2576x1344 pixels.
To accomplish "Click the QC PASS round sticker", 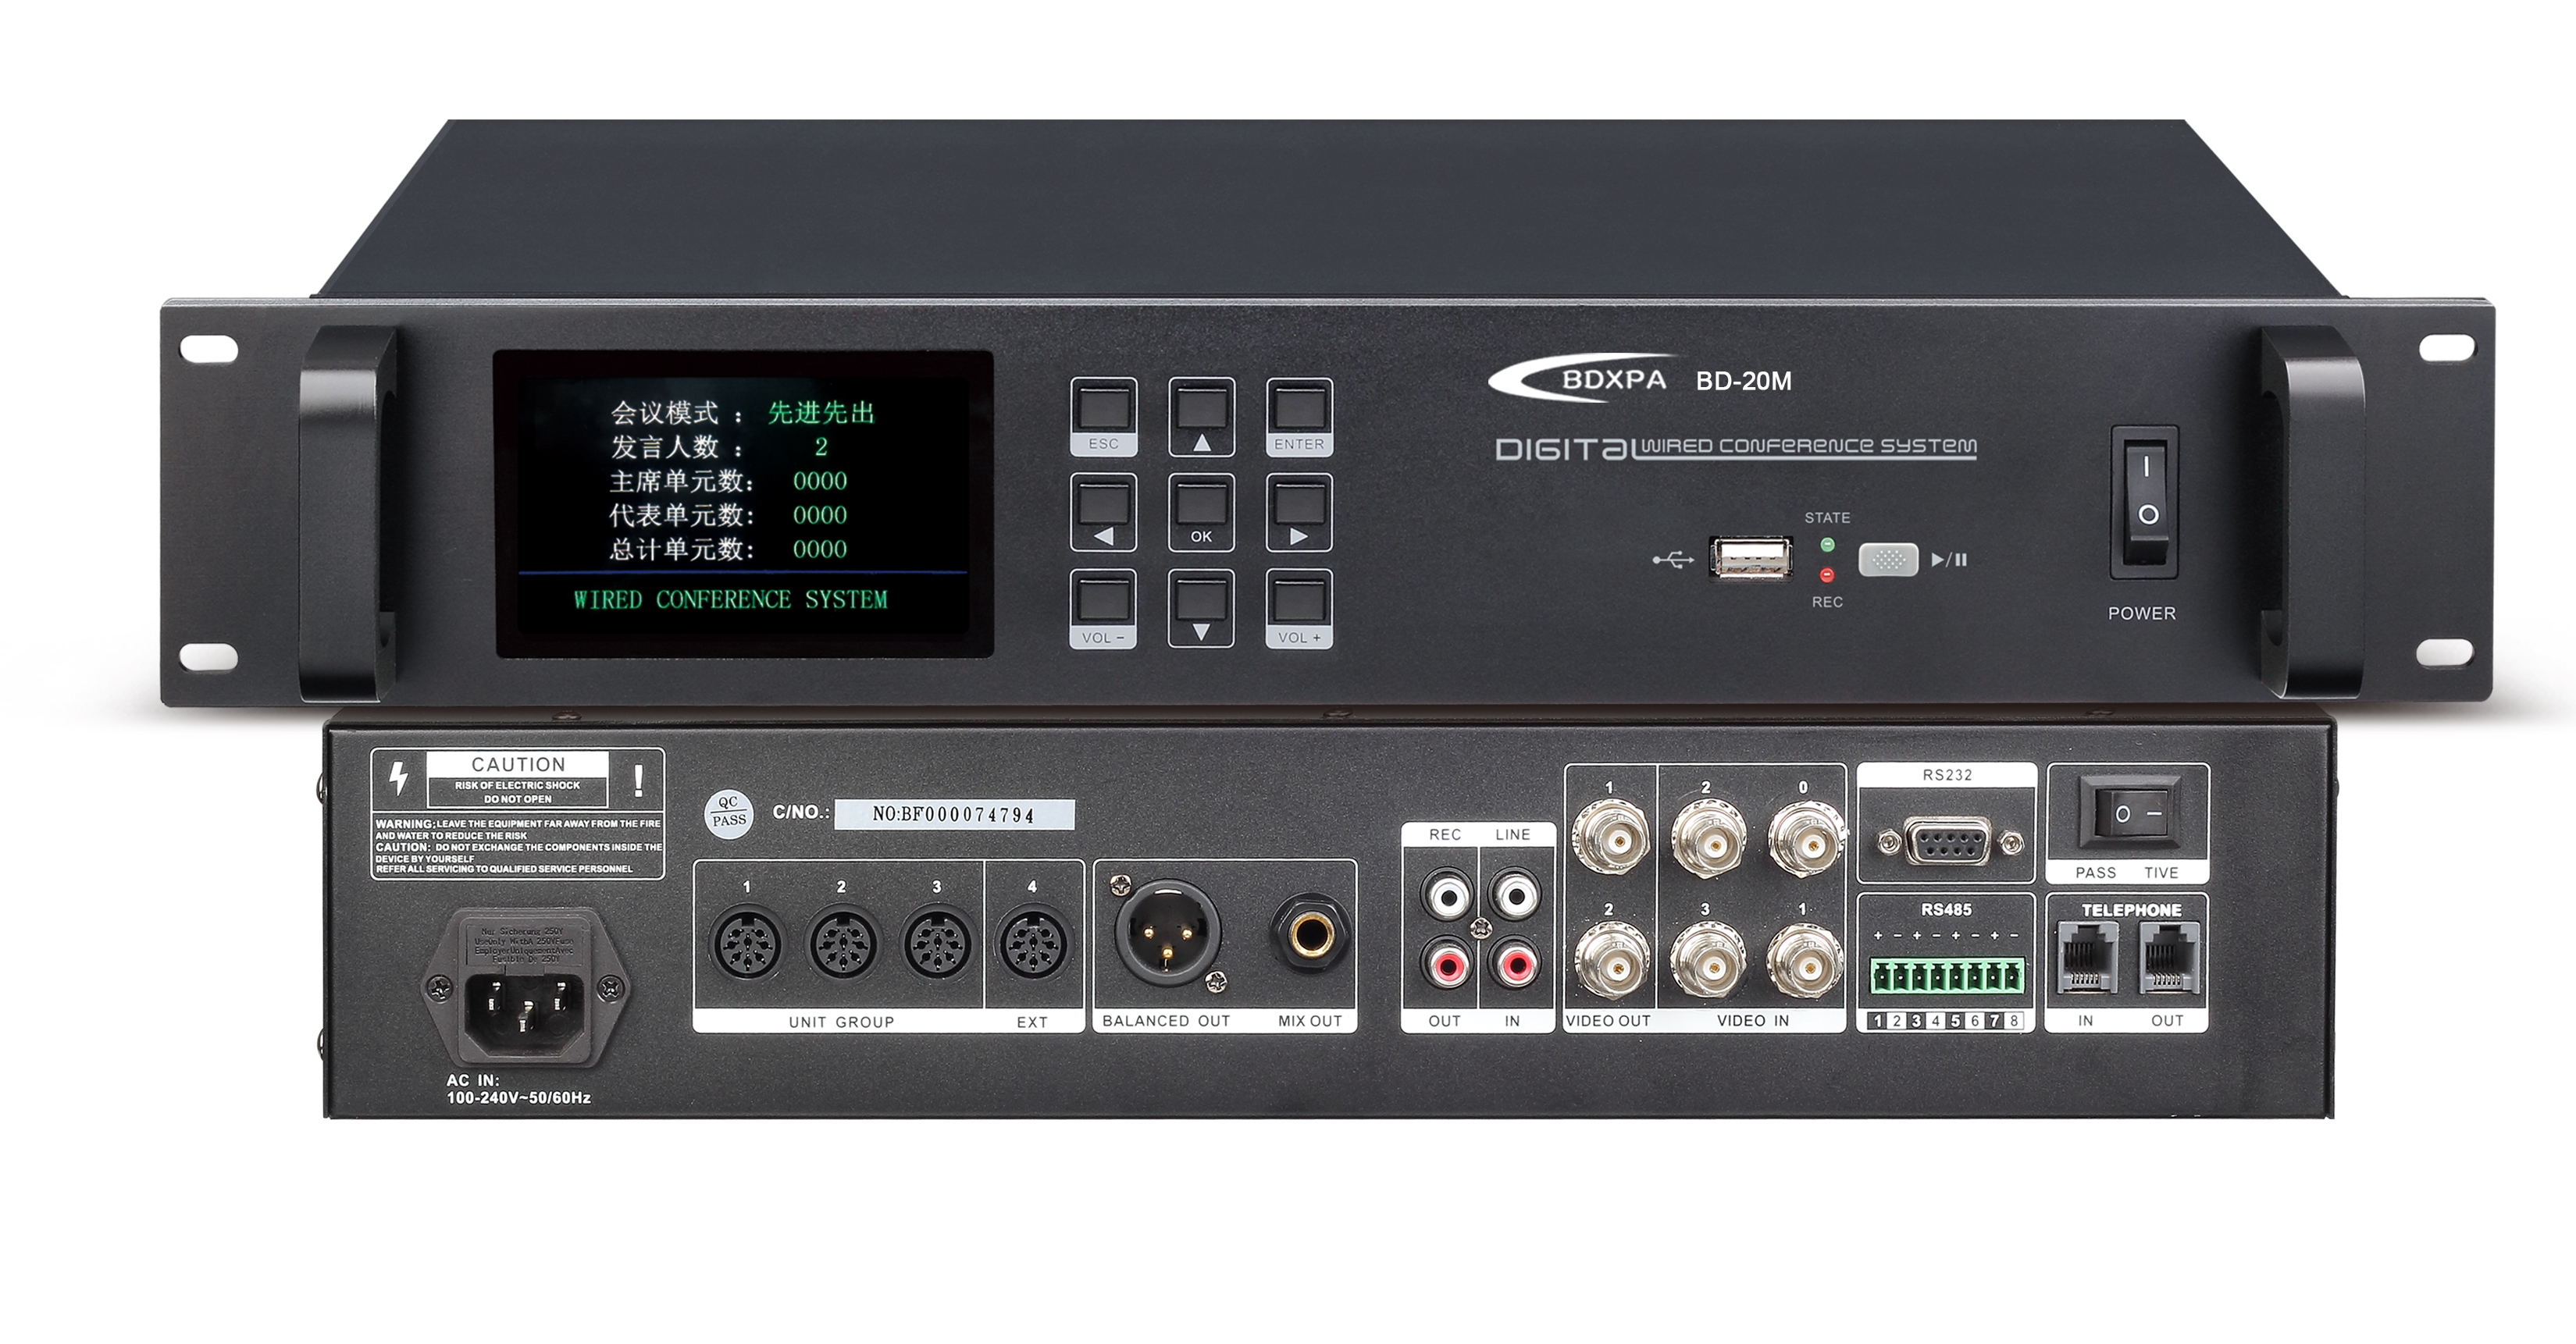I will coord(729,812).
